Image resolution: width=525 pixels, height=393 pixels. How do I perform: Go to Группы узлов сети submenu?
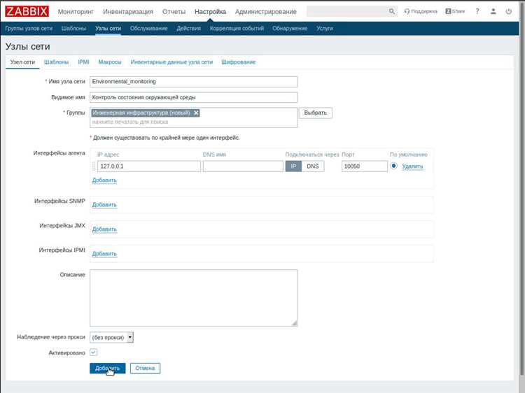(29, 29)
